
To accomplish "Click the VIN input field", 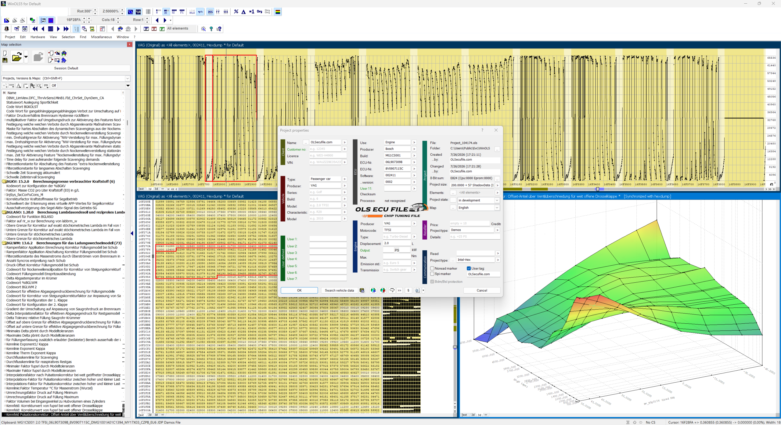I will tap(325, 162).
